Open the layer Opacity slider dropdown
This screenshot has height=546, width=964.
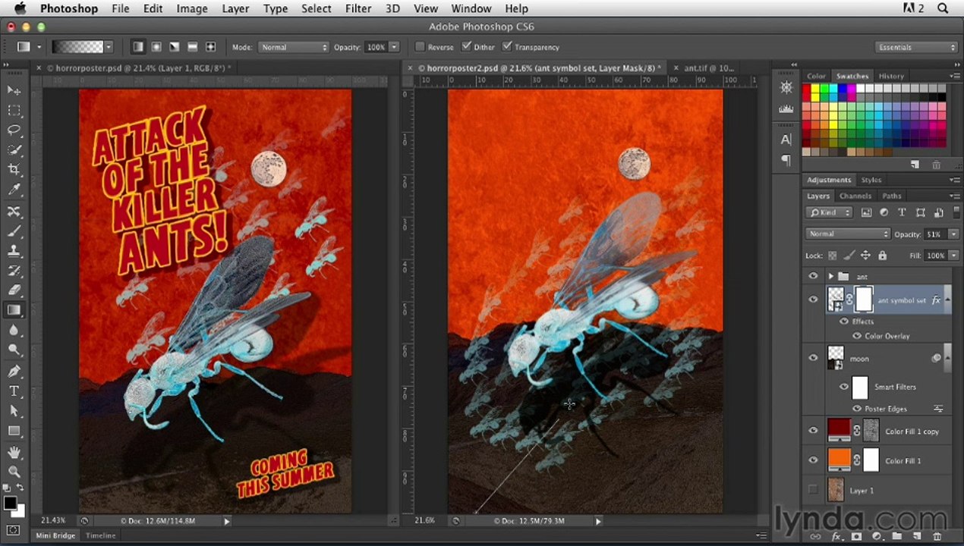tap(953, 234)
